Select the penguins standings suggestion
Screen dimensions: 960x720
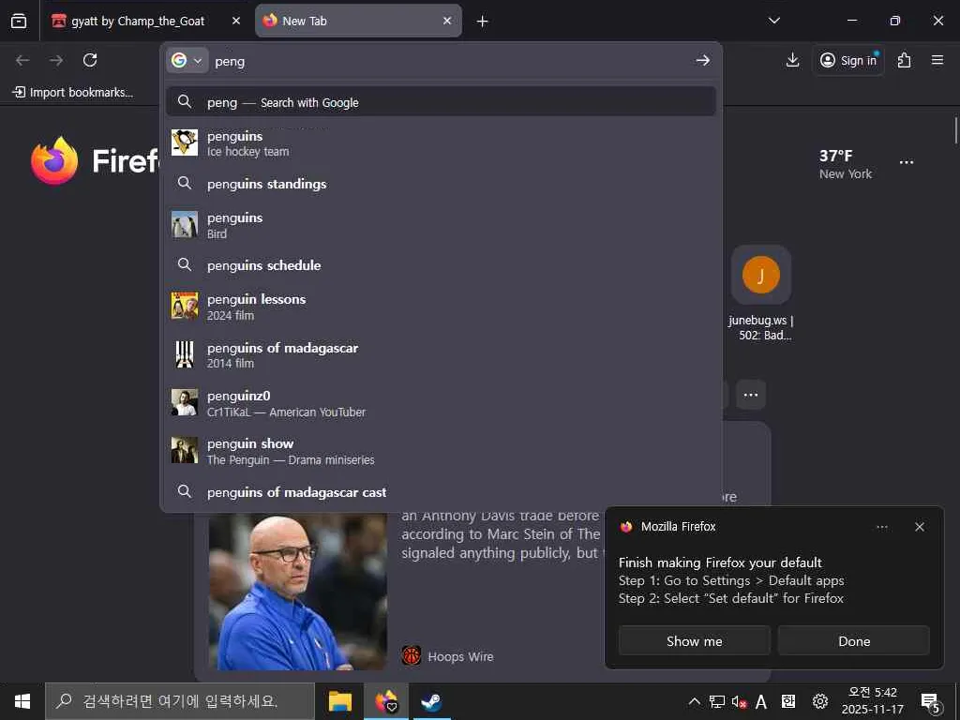(441, 184)
